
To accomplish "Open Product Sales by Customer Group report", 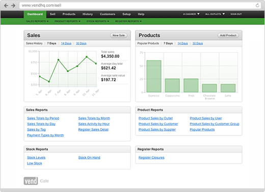I will (x=215, y=124).
